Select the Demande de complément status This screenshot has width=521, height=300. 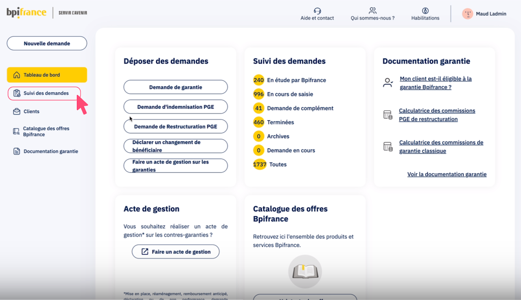(x=300, y=108)
